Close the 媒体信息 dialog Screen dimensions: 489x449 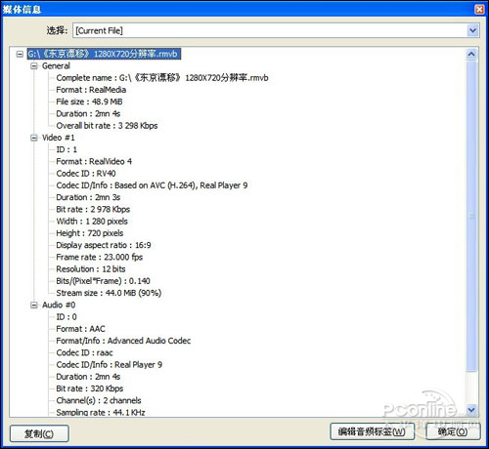coord(479,9)
